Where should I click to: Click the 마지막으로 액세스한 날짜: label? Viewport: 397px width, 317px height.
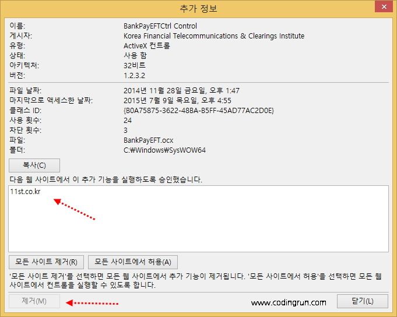point(51,100)
